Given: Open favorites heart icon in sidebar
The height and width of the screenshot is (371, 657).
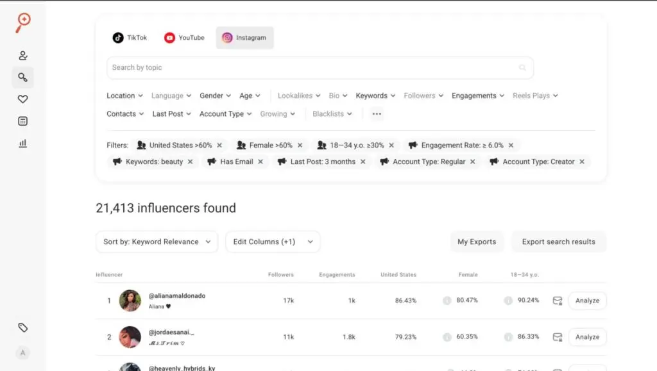Looking at the screenshot, I should point(23,99).
